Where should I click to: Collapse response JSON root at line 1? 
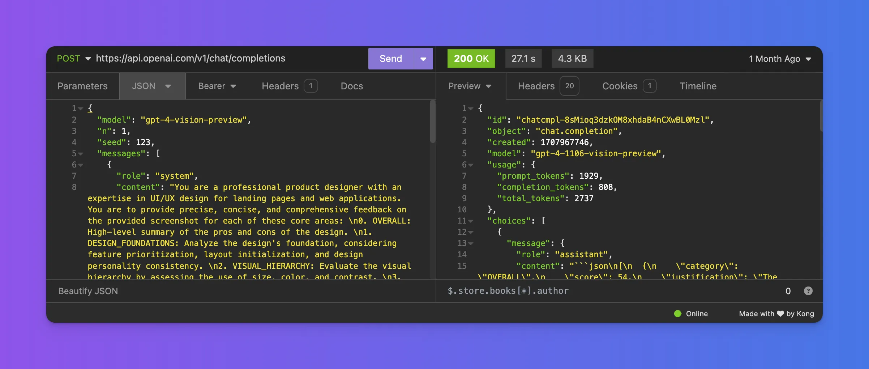coord(471,109)
